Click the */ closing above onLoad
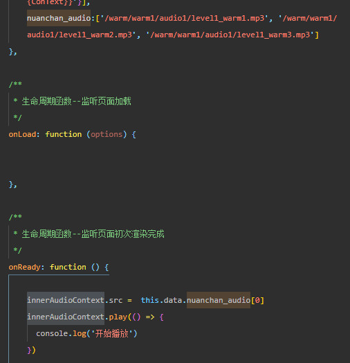This screenshot has height=363, width=350. click(x=17, y=118)
